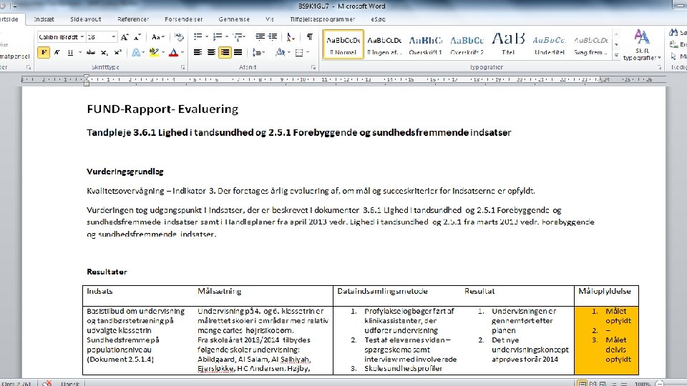This screenshot has width=687, height=386.
Task: Open Afsnit dialog launcher
Action: (313, 67)
